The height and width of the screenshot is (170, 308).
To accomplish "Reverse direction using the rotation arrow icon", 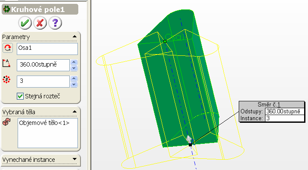I will (x=8, y=48).
